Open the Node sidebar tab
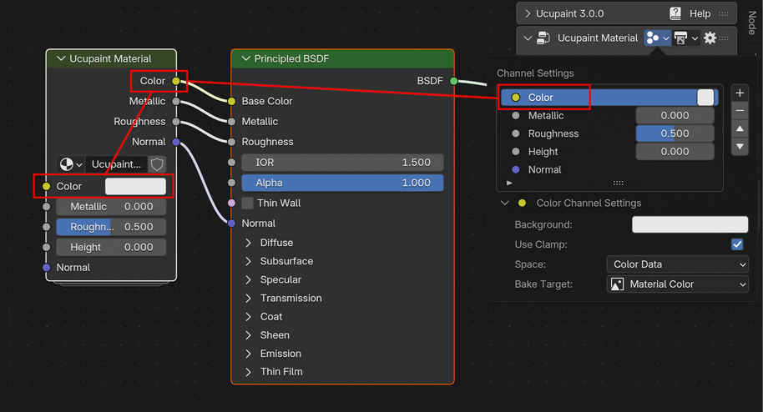The height and width of the screenshot is (412, 763). [x=752, y=23]
